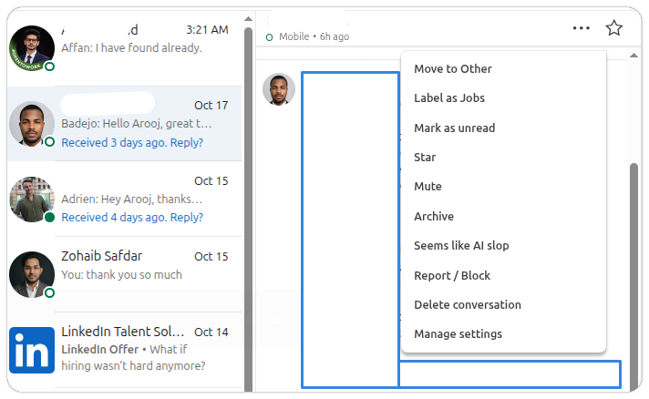The width and height of the screenshot is (649, 399).
Task: Star this conversation with the star icon
Action: pos(613,28)
